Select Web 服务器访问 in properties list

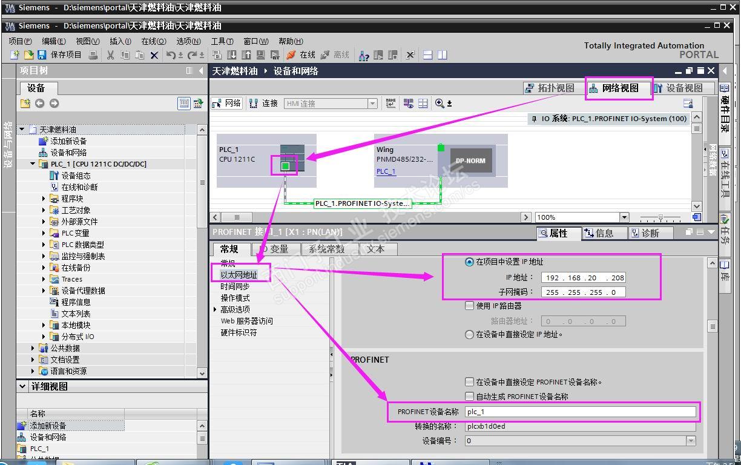point(246,321)
